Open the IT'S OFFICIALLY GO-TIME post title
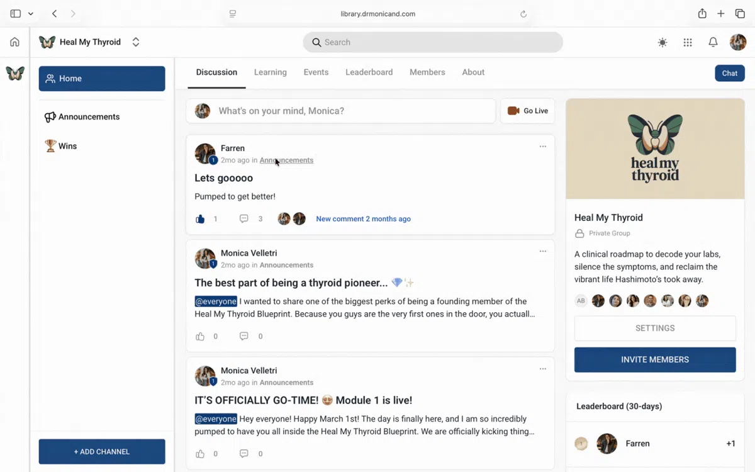The width and height of the screenshot is (755, 472). 303,400
